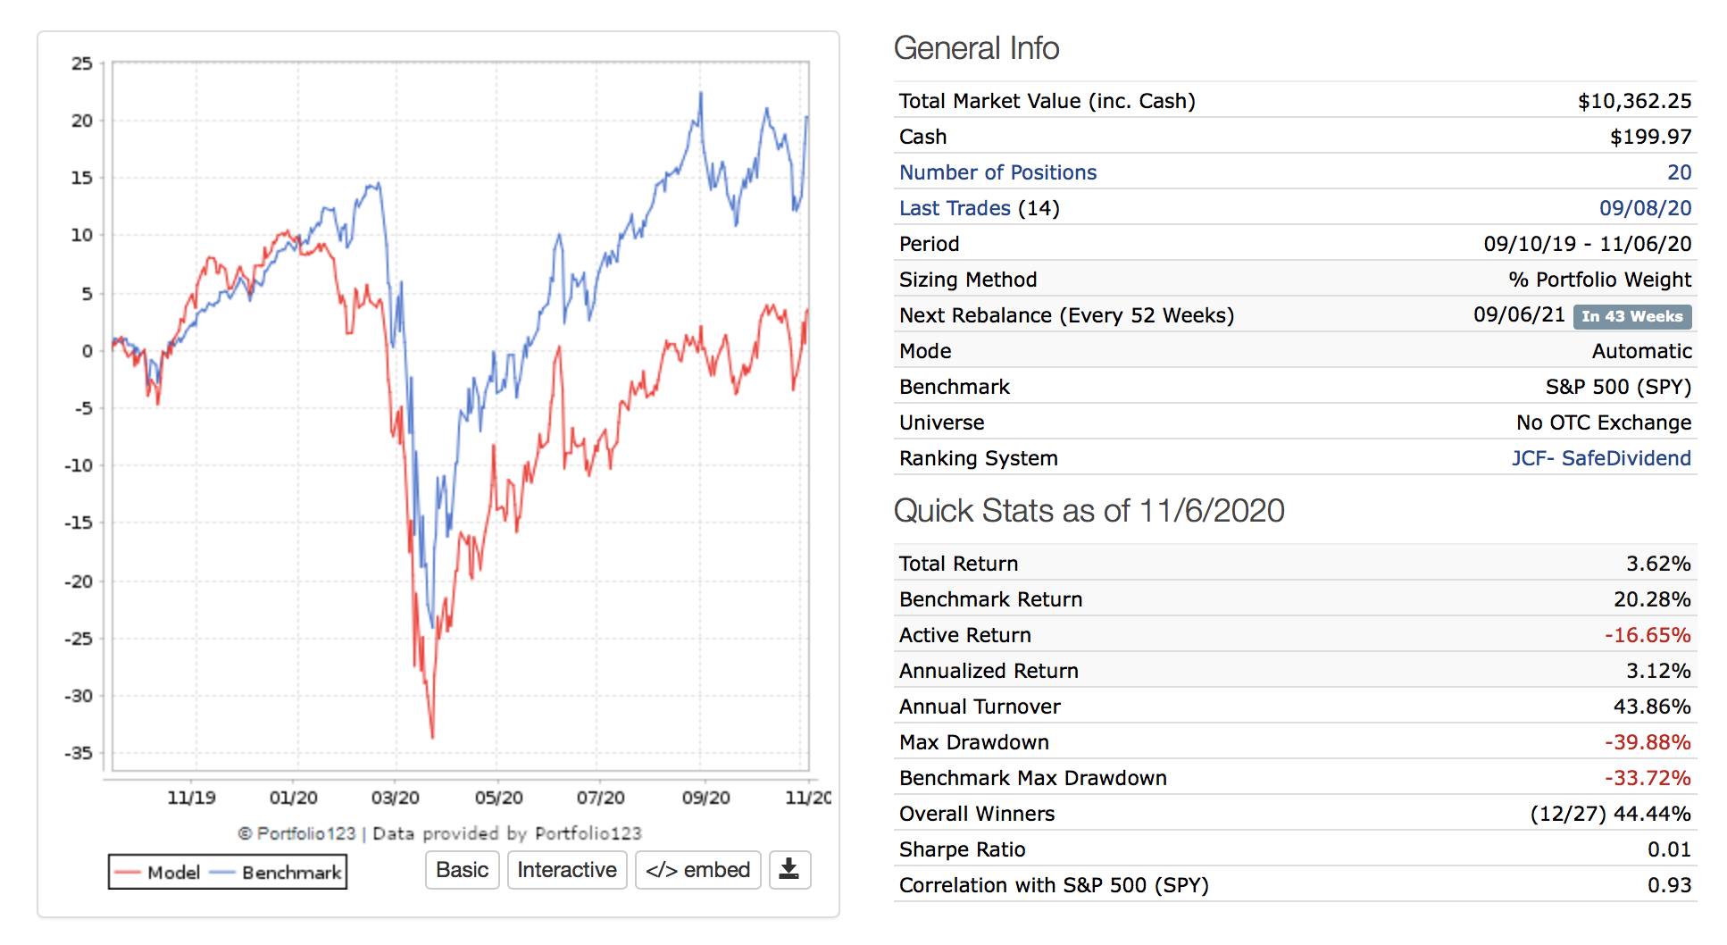1727x945 pixels.
Task: Click the blue Benchmark line swatch in legend
Action: click(222, 873)
